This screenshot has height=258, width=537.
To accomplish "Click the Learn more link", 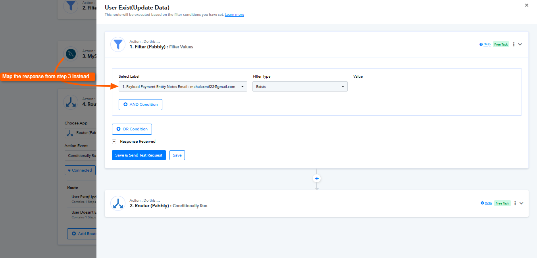I will click(x=234, y=15).
